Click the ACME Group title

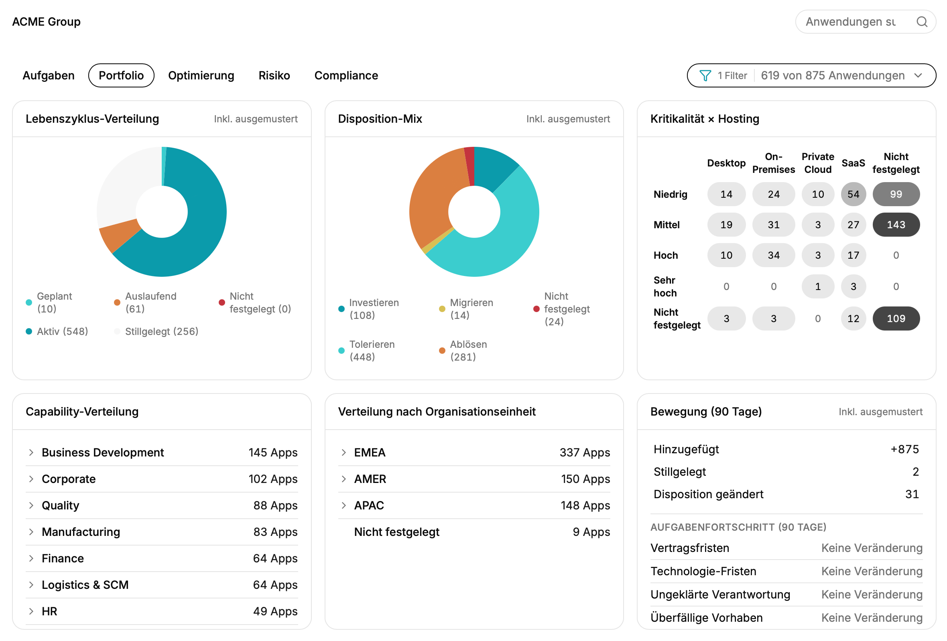[47, 22]
